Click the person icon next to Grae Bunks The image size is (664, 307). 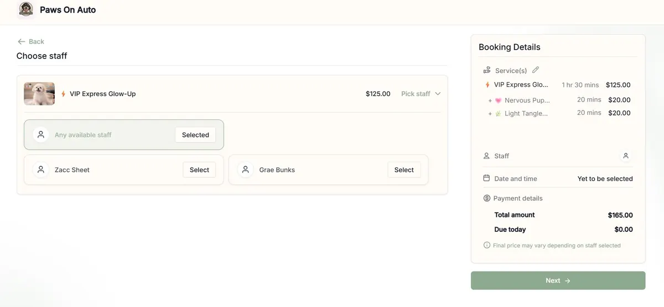coord(245,170)
